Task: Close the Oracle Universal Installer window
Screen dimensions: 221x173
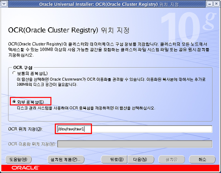Action: (x=216, y=4)
